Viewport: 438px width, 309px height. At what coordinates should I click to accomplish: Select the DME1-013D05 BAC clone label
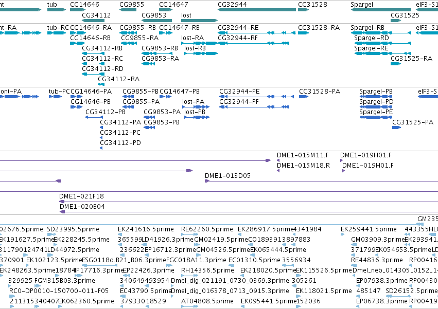click(x=227, y=176)
